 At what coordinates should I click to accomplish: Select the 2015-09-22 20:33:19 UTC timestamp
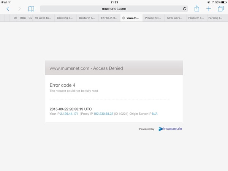click(71, 109)
